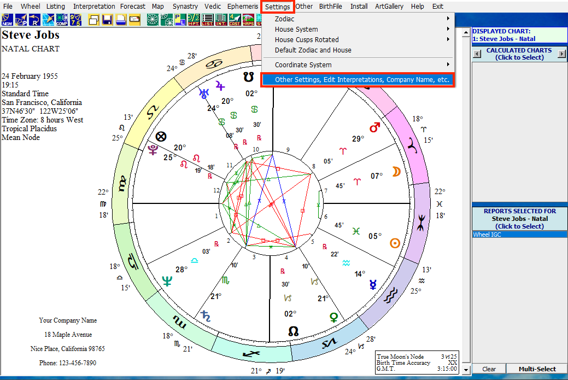The image size is (568, 380).
Task: Select Default Zodiac and House
Action: (358, 50)
